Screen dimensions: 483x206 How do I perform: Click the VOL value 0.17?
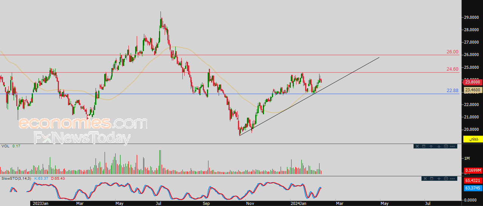tap(16, 146)
